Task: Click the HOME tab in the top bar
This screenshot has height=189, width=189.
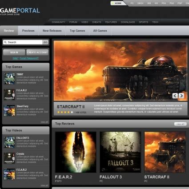Action: pyautogui.click(x=118, y=3)
